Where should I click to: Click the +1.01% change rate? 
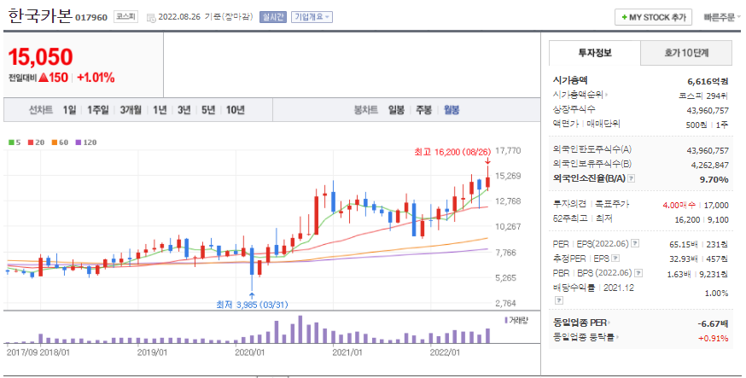[96, 78]
